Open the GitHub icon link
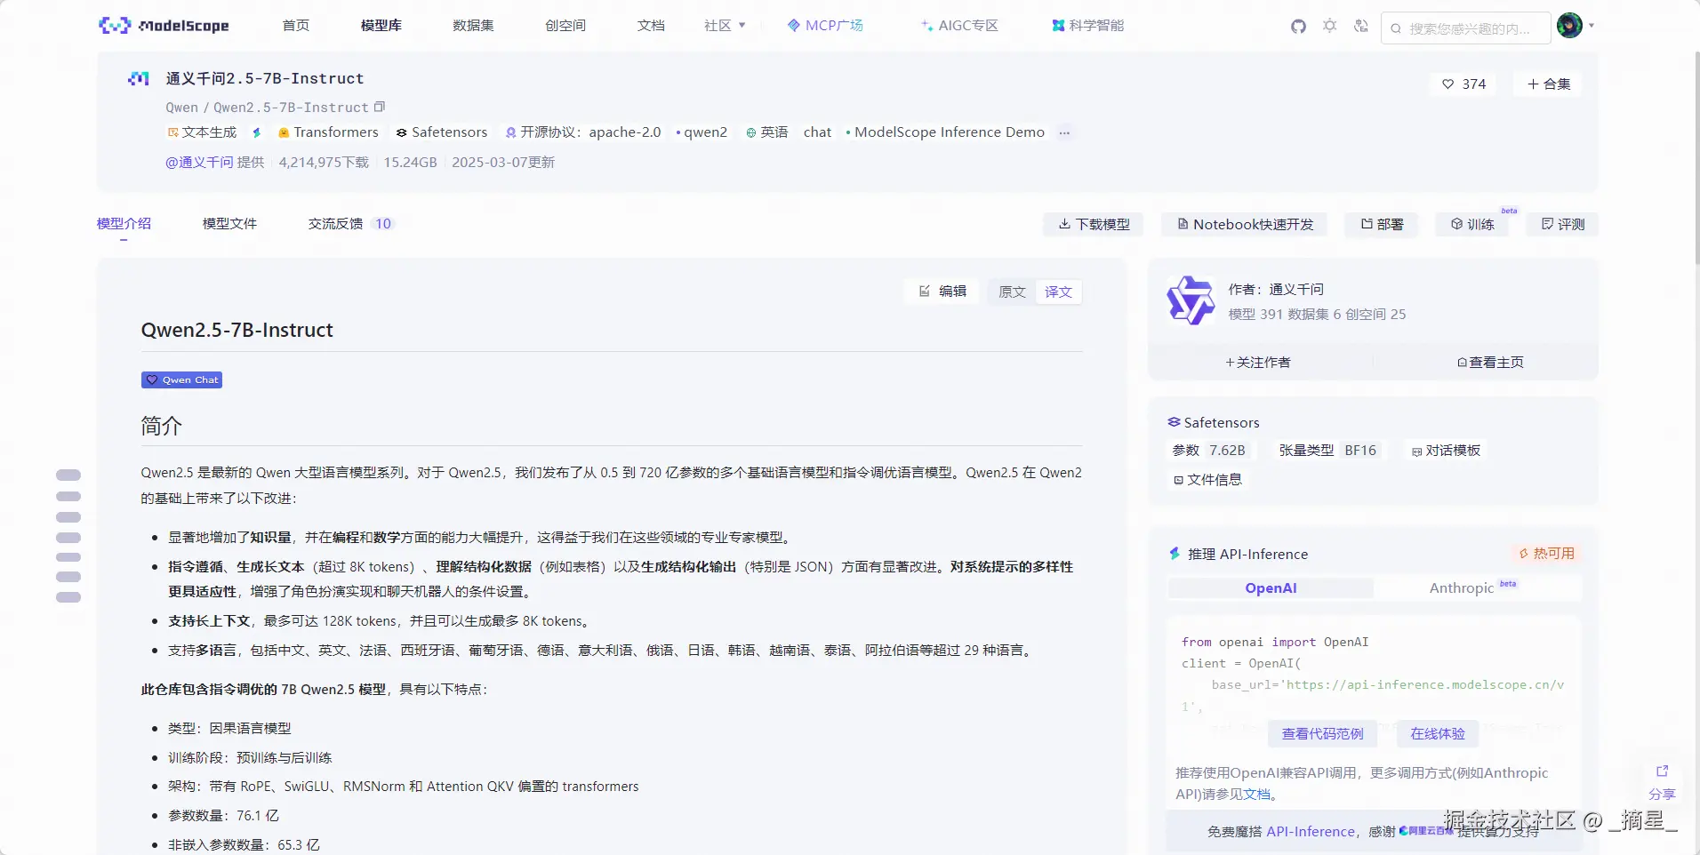 (1298, 27)
